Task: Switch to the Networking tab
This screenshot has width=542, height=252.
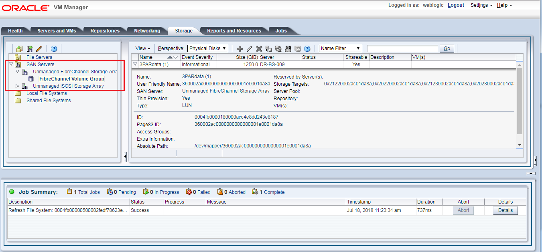Action: 147,31
